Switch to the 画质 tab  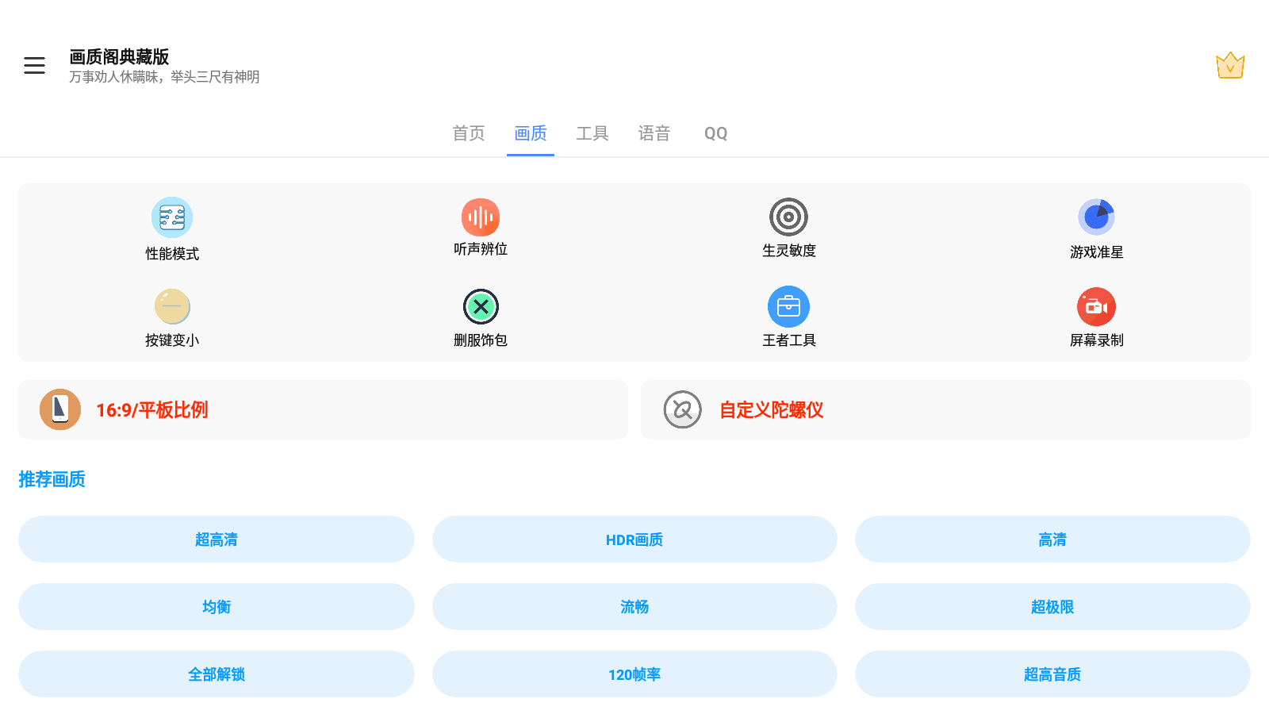(531, 133)
